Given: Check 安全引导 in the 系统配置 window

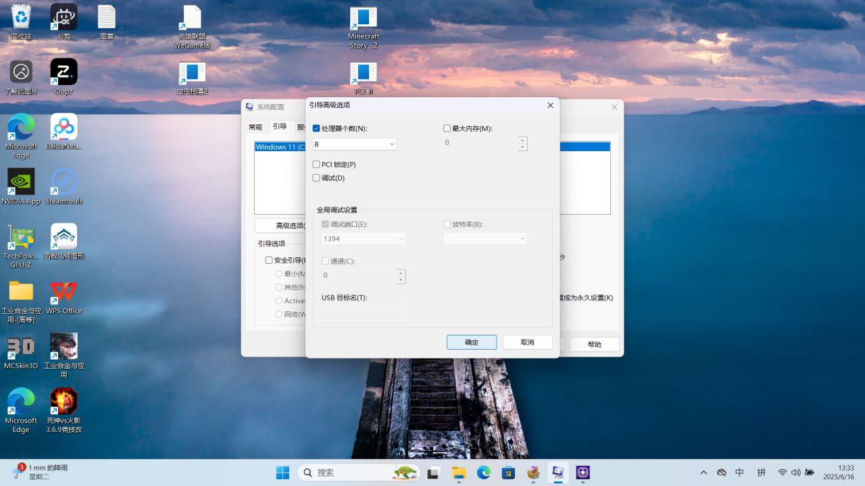Looking at the screenshot, I should tap(269, 260).
